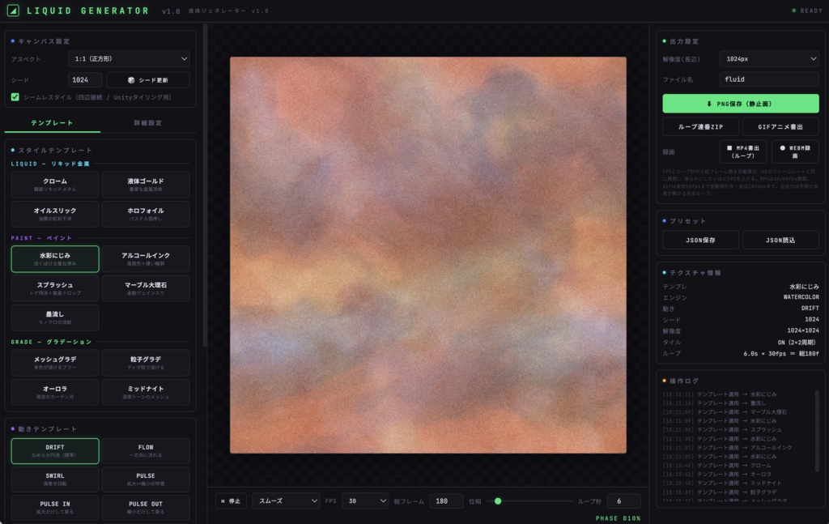The image size is (829, 524).
Task: Click the WEBM録画 record dot icon
Action: click(783, 148)
